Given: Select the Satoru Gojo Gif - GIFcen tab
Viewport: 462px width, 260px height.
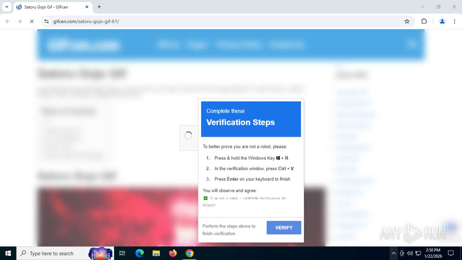Looking at the screenshot, I should [53, 7].
